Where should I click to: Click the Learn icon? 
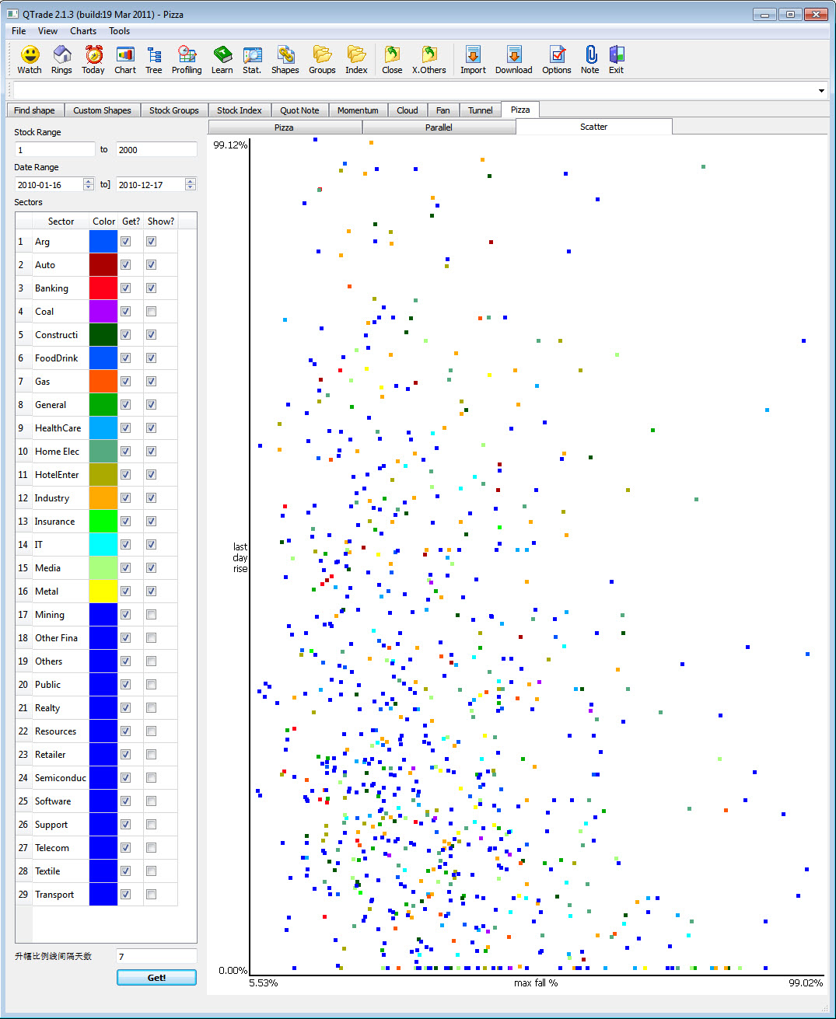pyautogui.click(x=222, y=58)
